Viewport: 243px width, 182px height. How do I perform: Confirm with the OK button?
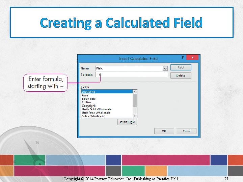coord(164,131)
